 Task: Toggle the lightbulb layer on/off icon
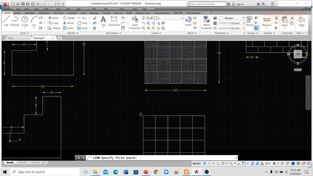coord(143,18)
